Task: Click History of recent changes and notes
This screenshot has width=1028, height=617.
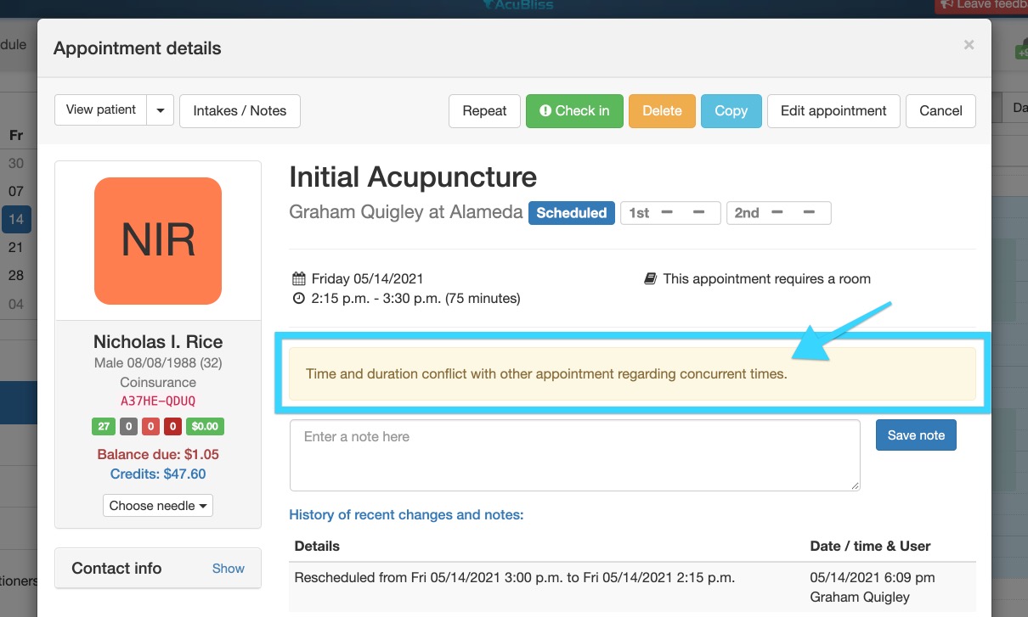Action: tap(406, 514)
